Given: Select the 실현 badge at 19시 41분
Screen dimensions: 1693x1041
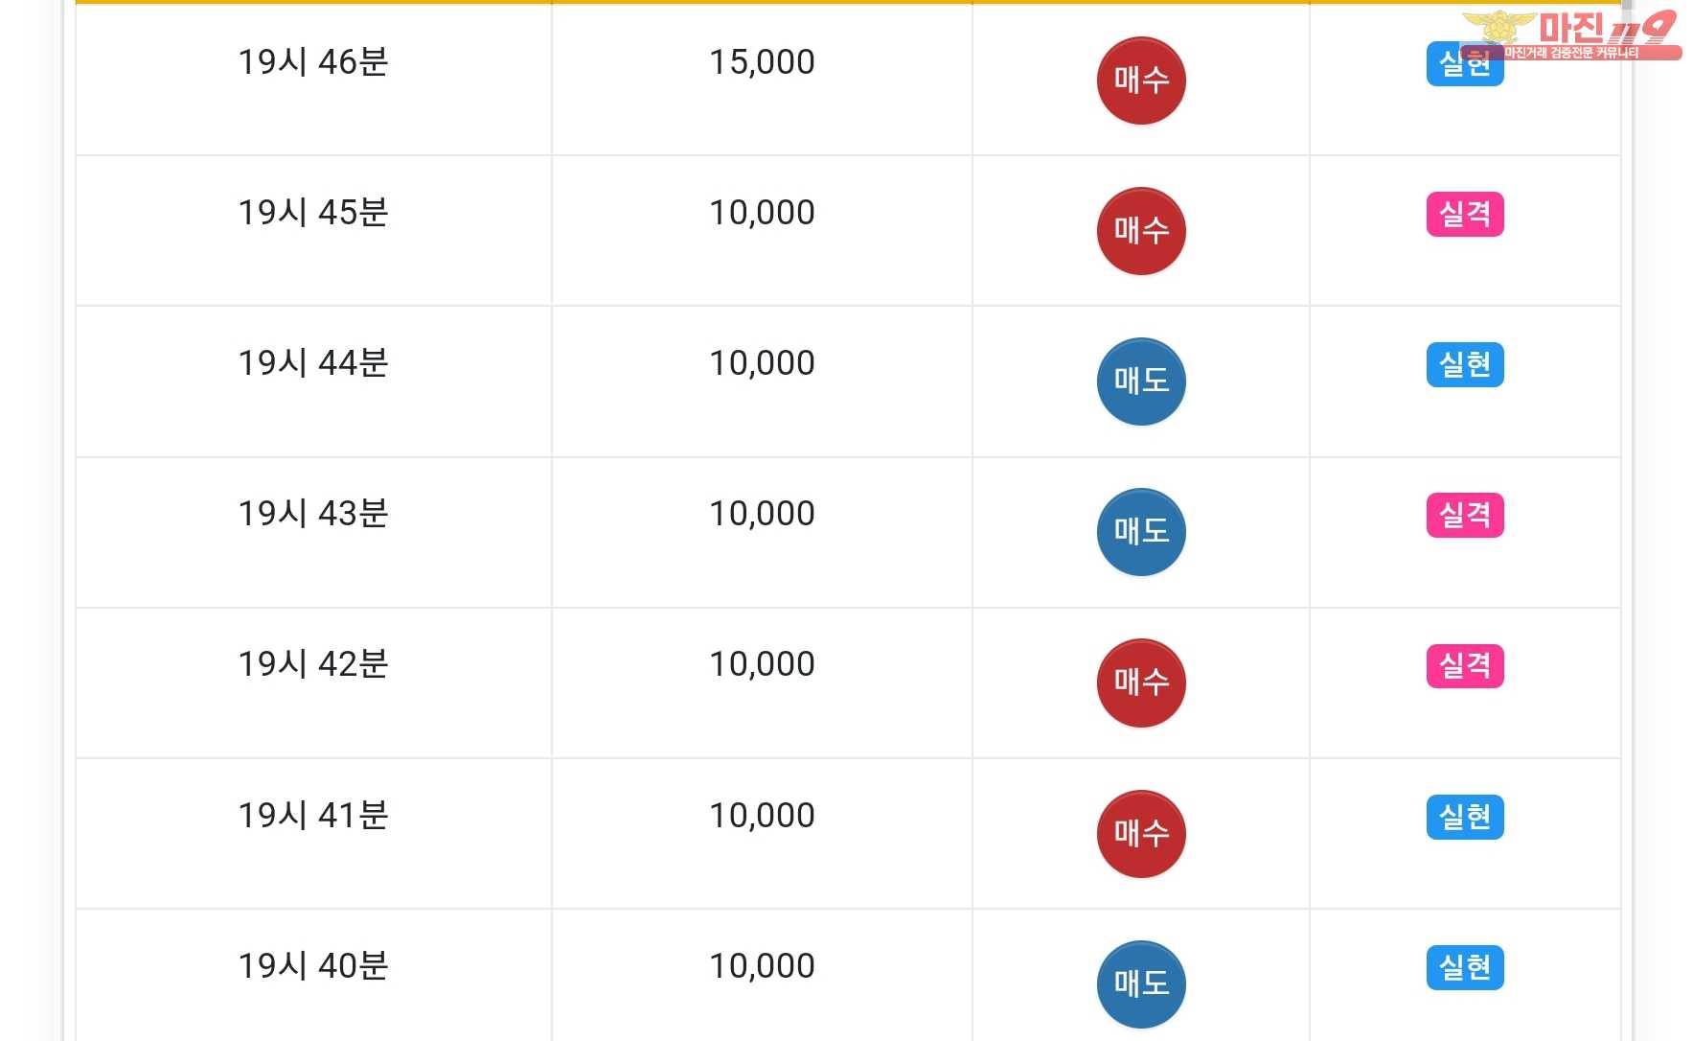Looking at the screenshot, I should [x=1464, y=817].
